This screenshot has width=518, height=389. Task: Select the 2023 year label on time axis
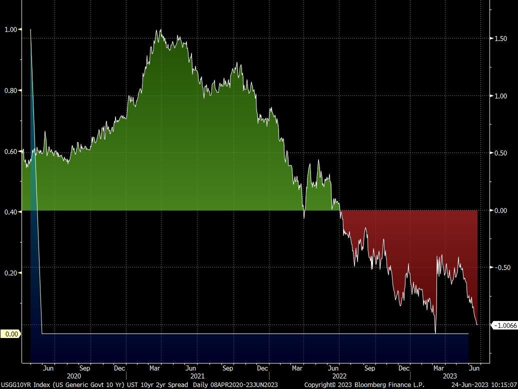tap(449, 376)
